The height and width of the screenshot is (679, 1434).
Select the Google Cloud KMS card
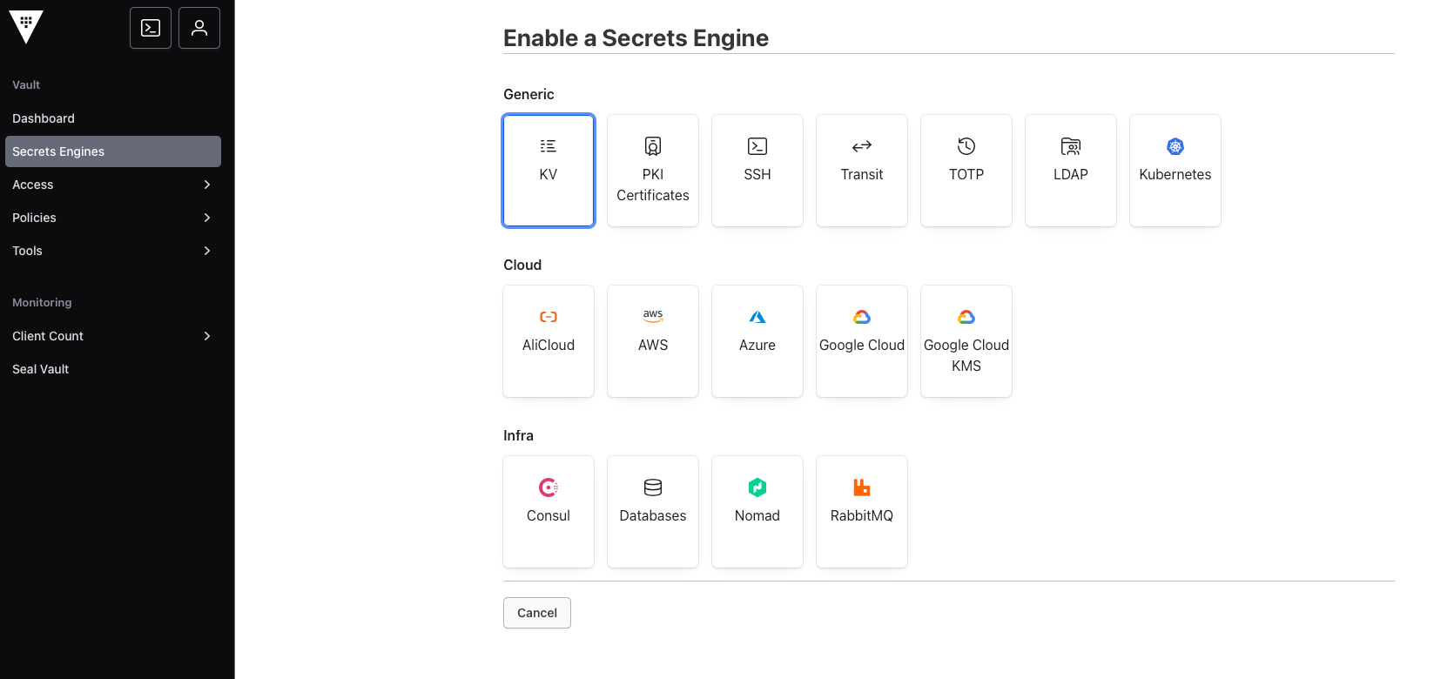point(966,341)
